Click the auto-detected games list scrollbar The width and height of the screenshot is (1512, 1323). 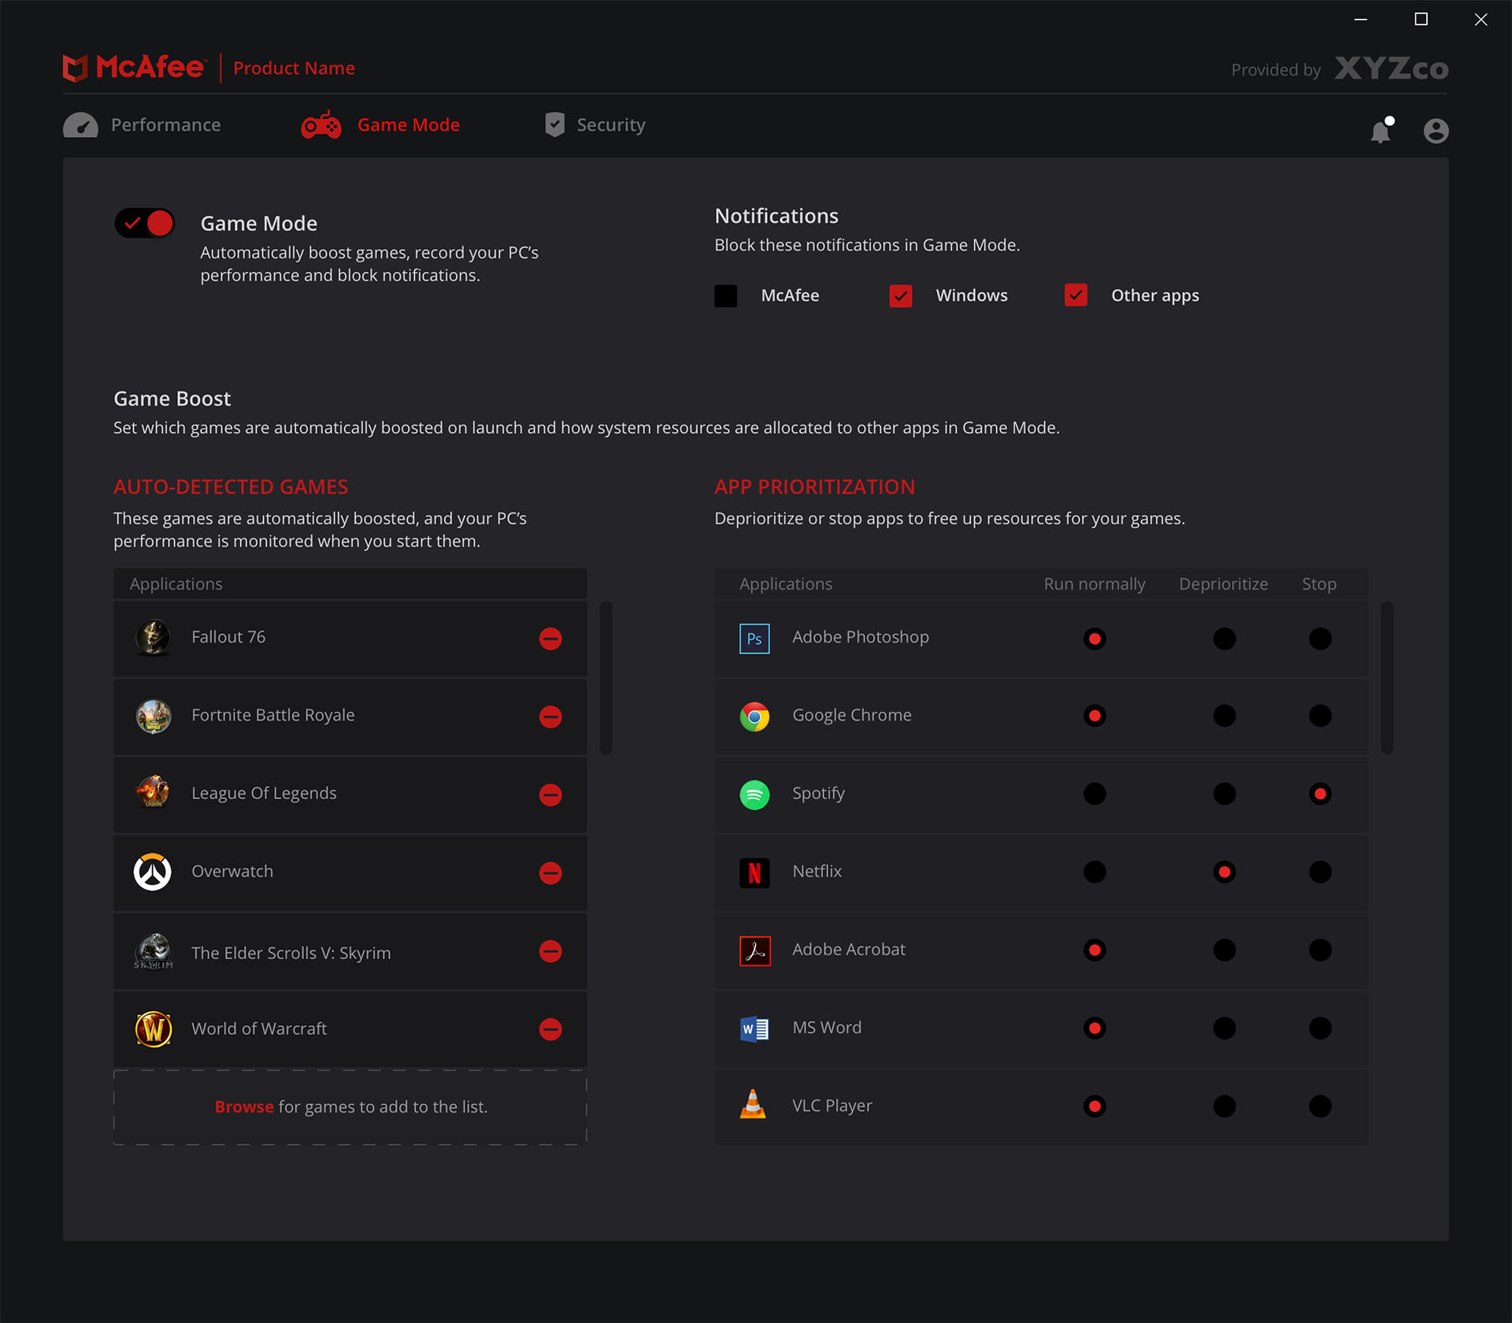(x=606, y=678)
